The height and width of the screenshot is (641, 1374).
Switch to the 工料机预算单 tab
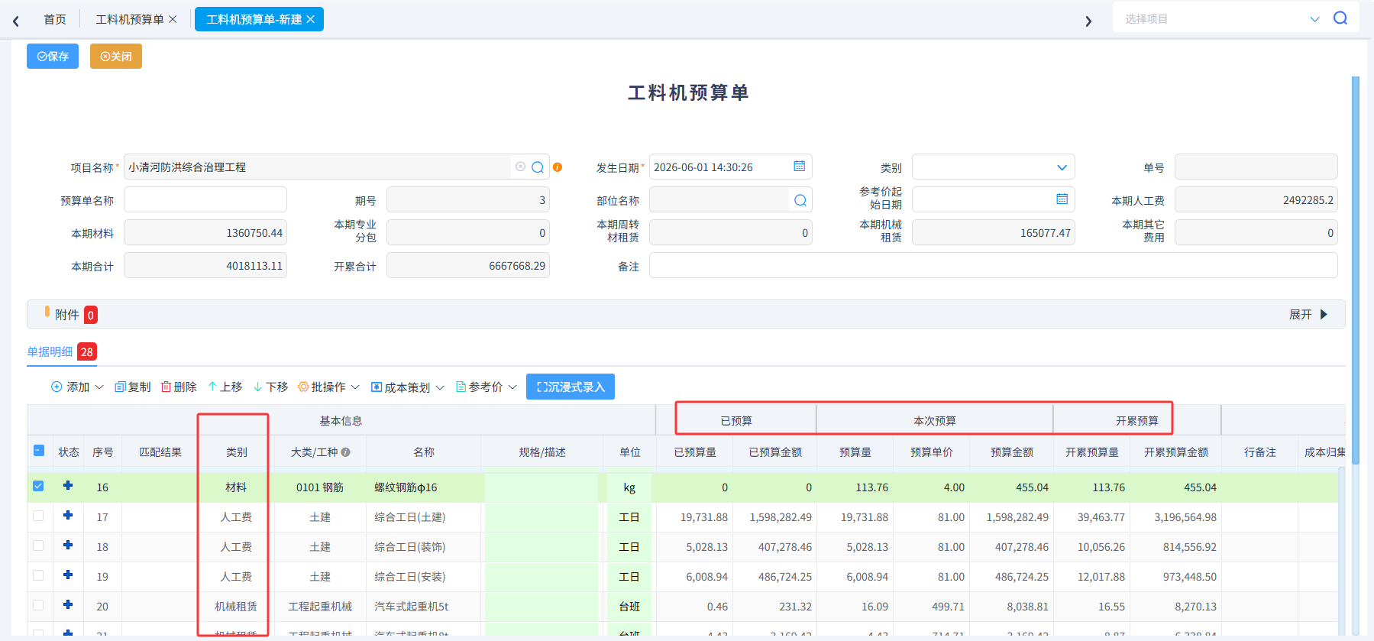129,19
